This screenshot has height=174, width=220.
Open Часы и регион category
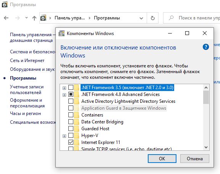25,113
